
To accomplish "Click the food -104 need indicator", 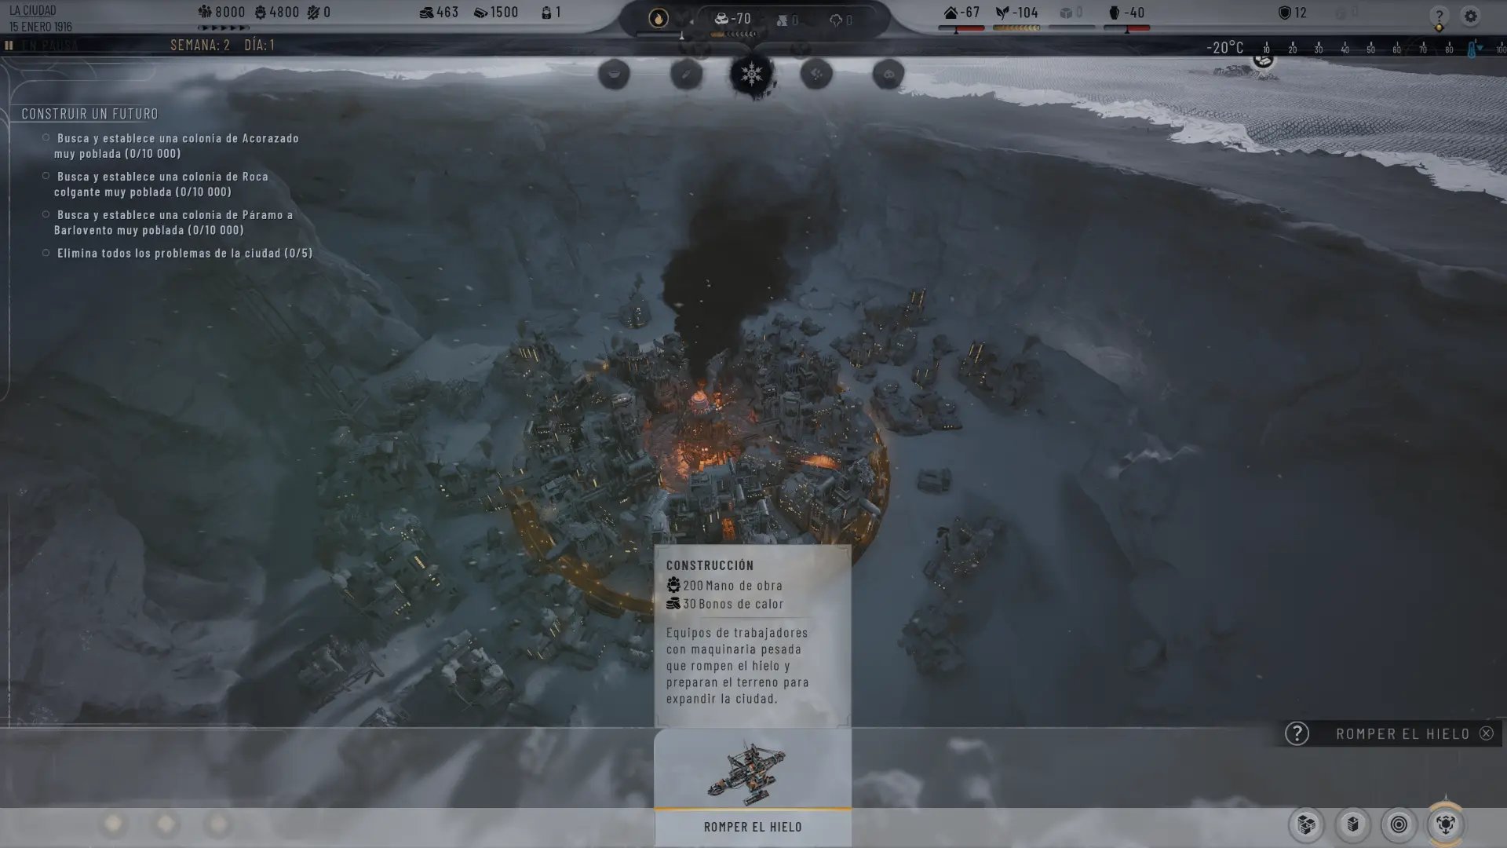I will [x=1017, y=13].
